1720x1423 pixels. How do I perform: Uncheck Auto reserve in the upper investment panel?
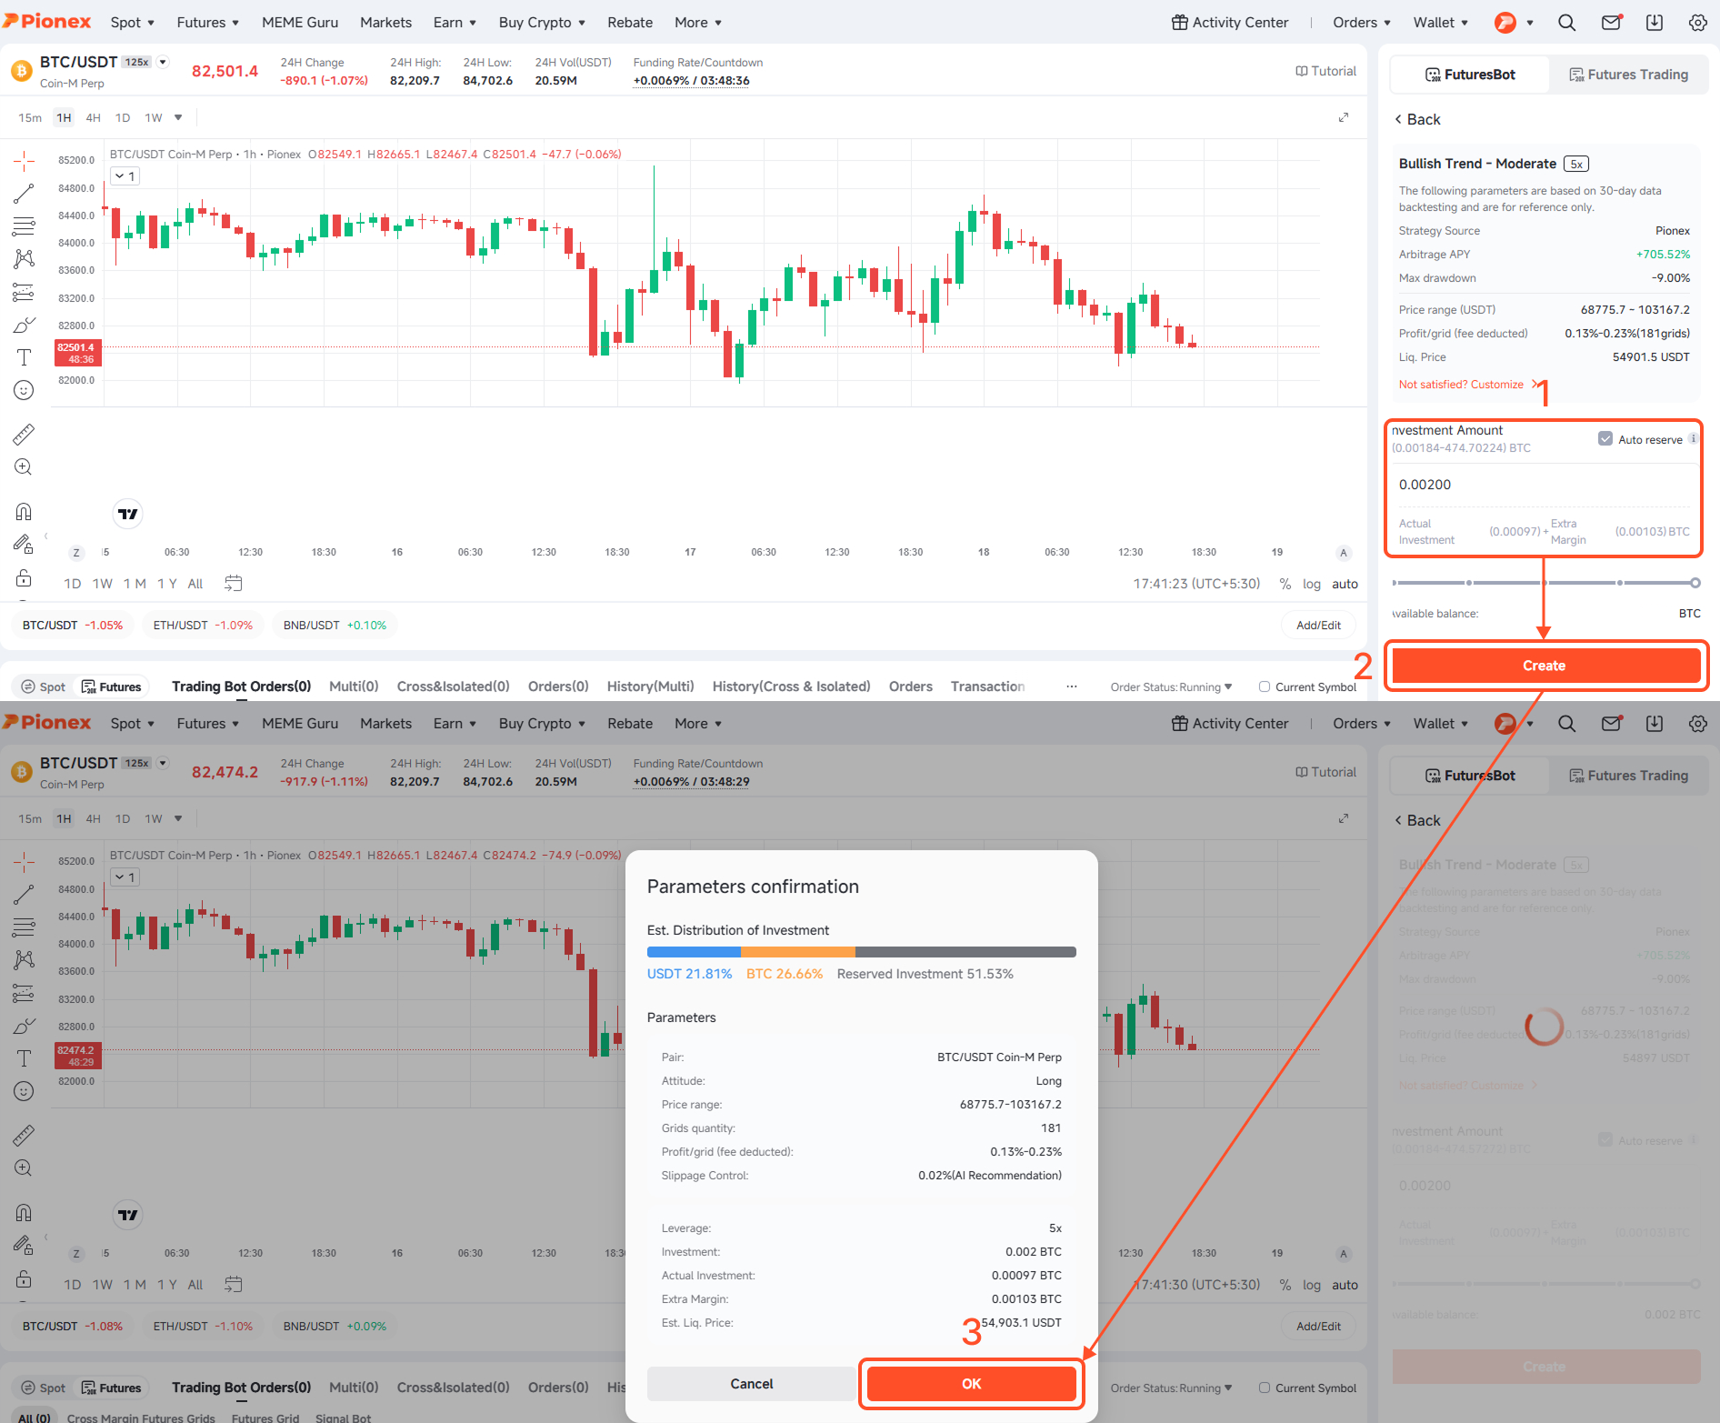coord(1605,439)
